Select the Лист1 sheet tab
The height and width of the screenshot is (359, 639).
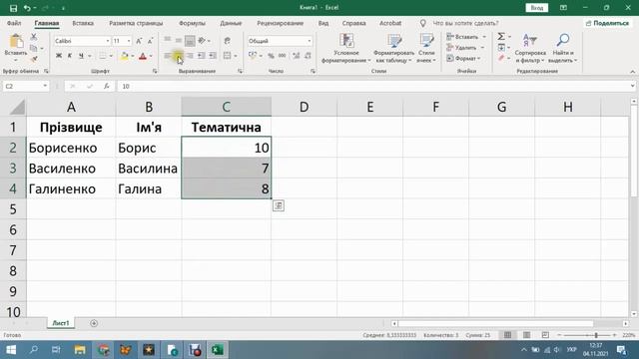pyautogui.click(x=61, y=323)
